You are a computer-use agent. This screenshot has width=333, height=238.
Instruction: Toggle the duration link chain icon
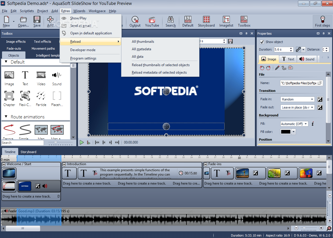coord(298,49)
